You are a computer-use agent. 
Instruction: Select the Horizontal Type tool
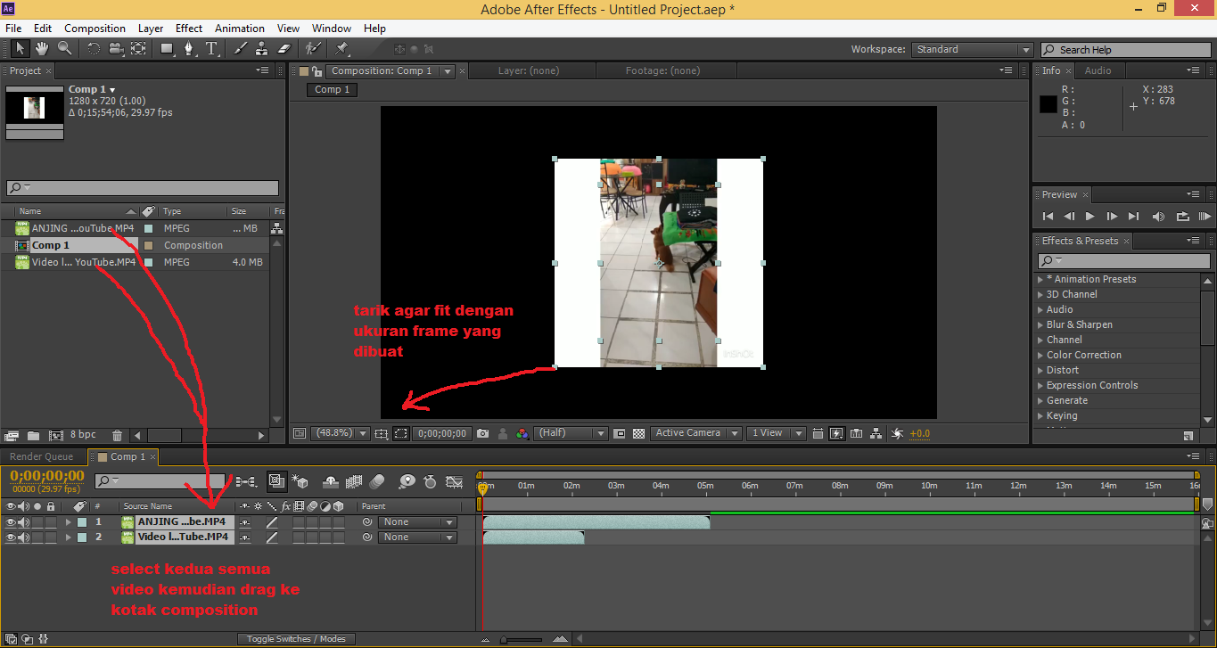(212, 49)
